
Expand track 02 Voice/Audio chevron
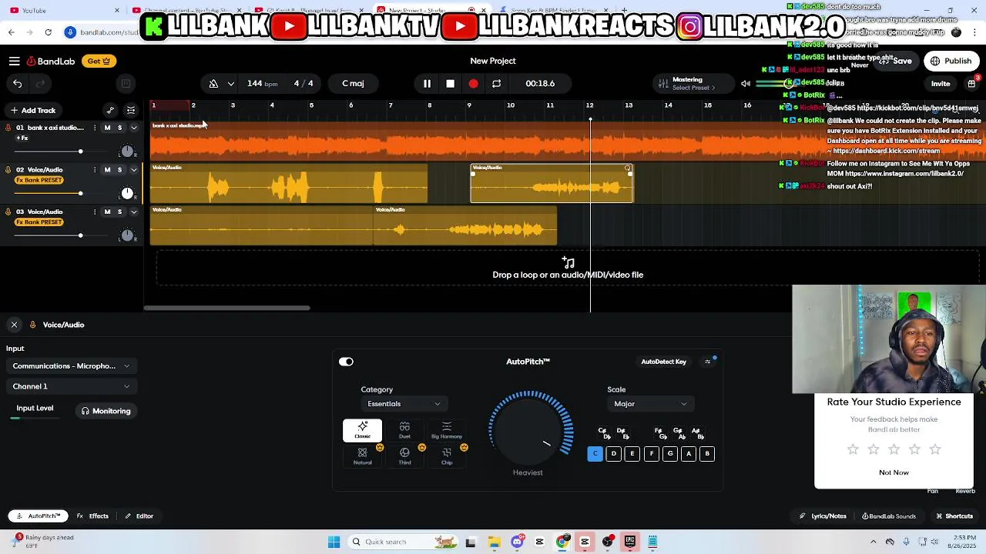(134, 170)
